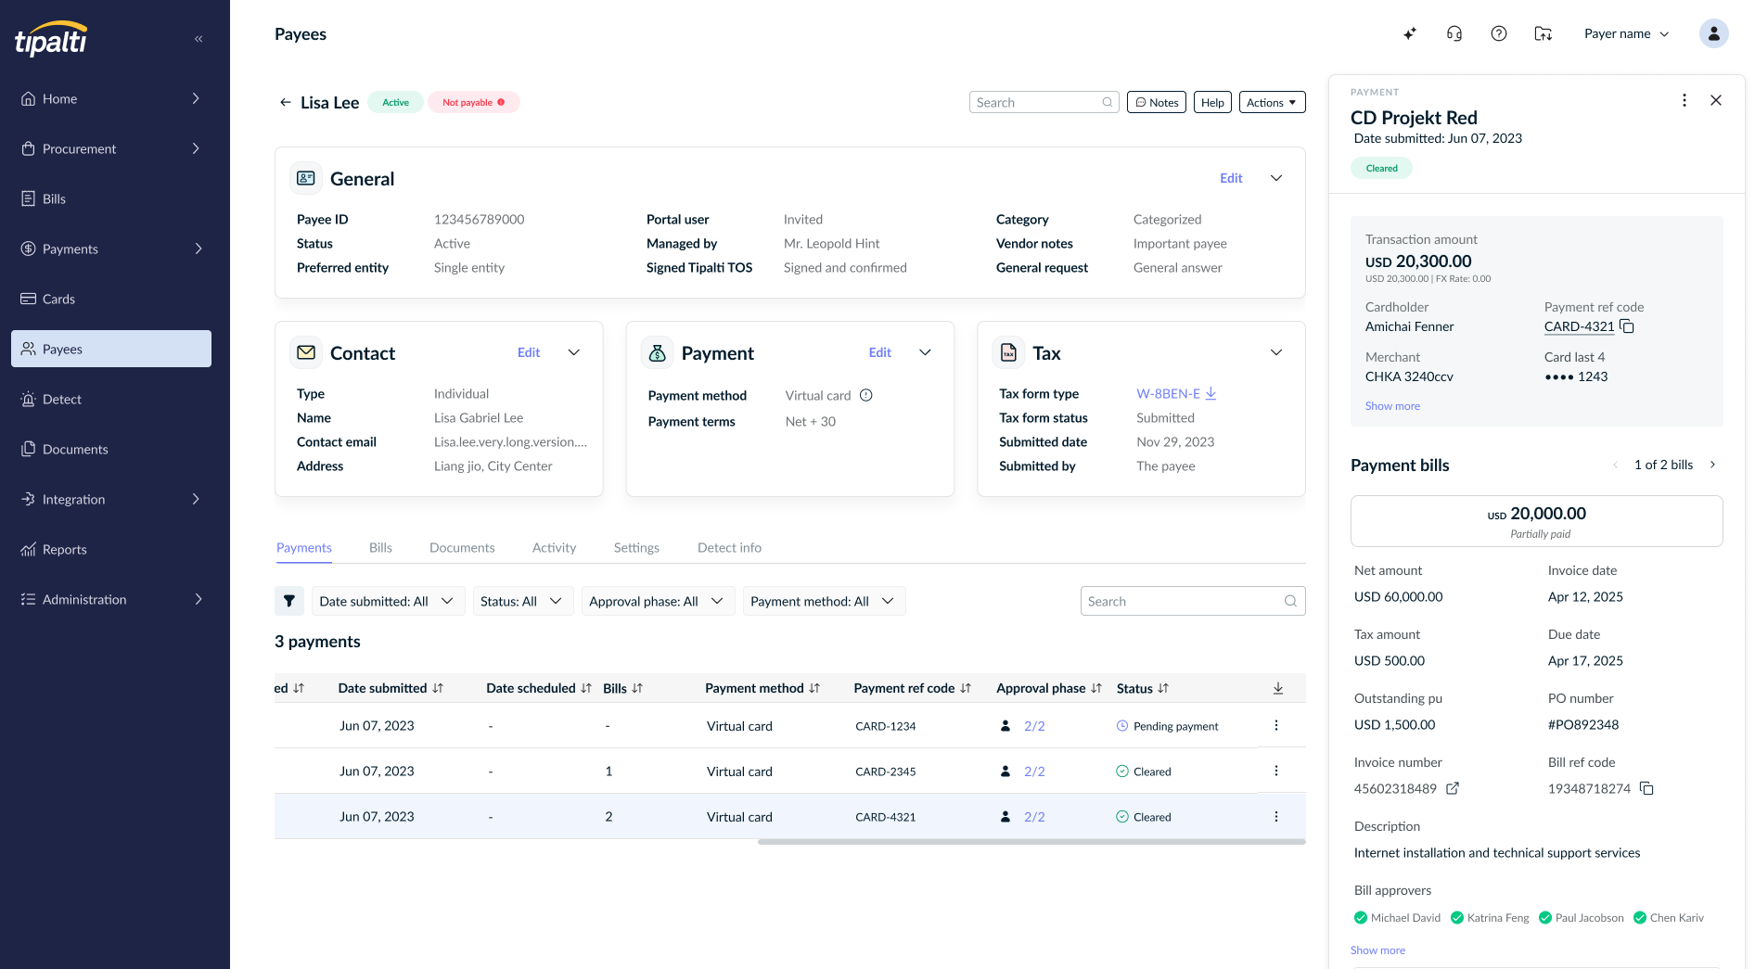Viewport: 1755px width, 969px height.
Task: Copy bill ref code 19348718274
Action: [1646, 788]
